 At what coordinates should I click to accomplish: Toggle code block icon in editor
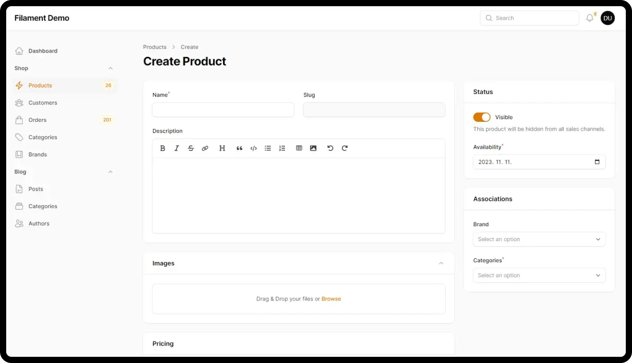point(254,148)
